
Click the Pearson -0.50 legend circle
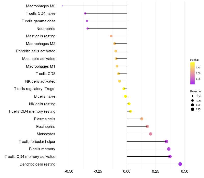(193, 96)
